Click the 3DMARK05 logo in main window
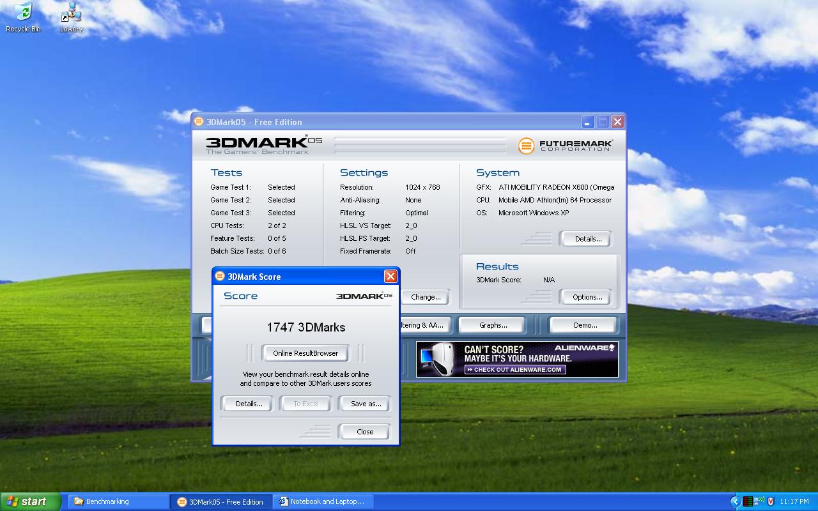Image resolution: width=818 pixels, height=511 pixels. [263, 144]
